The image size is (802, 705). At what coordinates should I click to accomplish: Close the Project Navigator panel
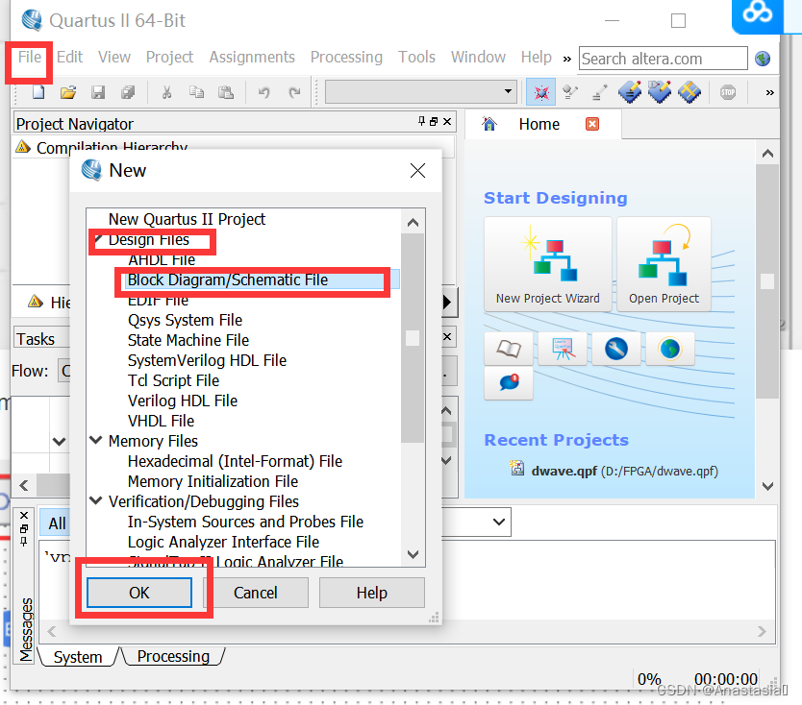tap(447, 121)
